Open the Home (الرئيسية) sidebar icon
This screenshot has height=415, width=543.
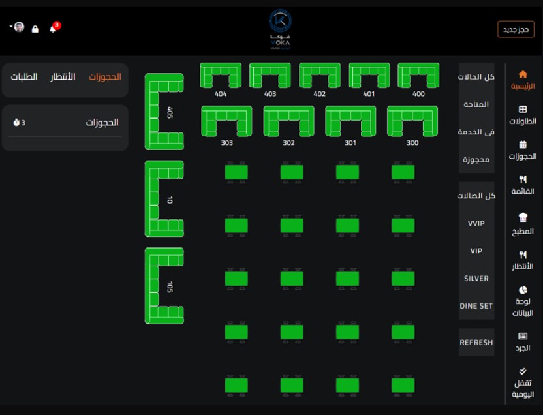tap(523, 74)
